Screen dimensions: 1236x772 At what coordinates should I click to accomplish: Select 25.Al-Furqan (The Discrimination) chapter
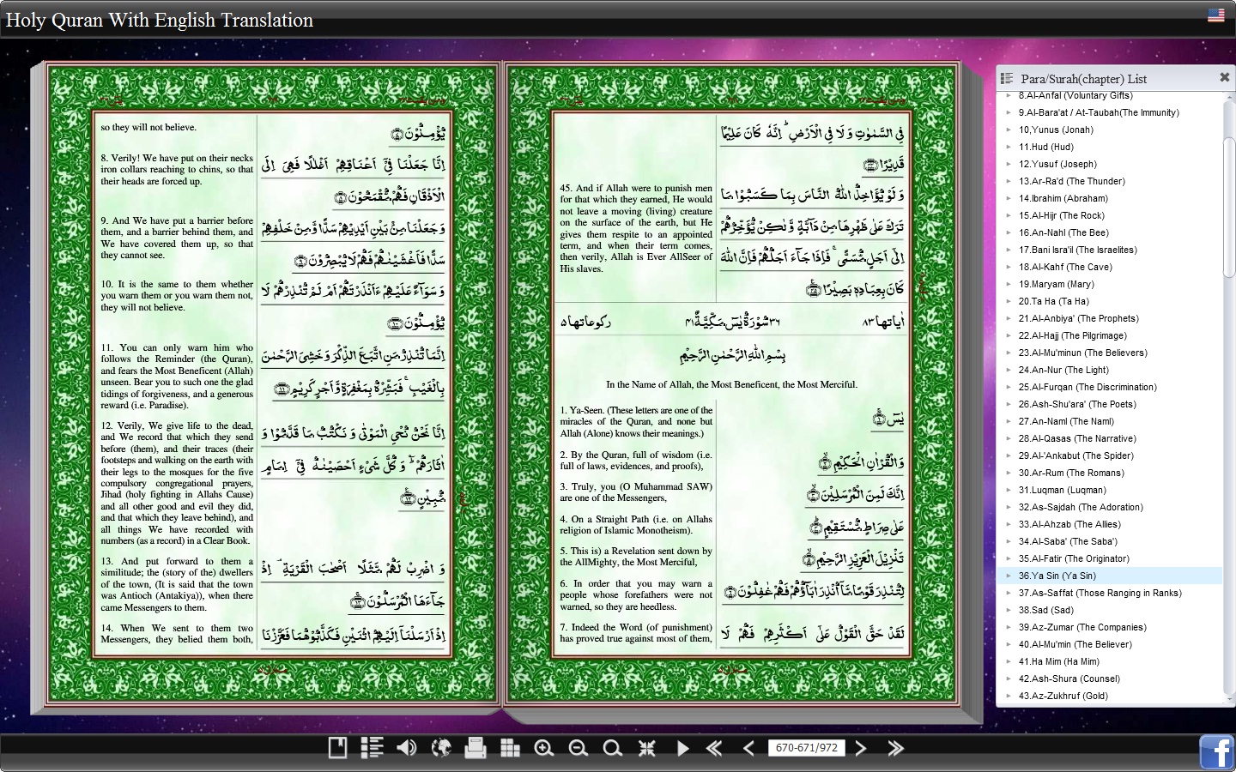[1088, 387]
